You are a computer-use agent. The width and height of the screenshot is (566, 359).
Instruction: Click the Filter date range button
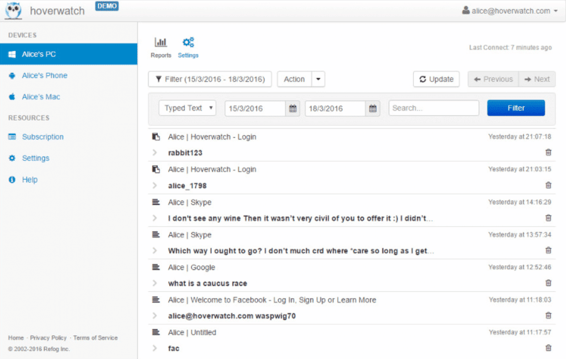pyautogui.click(x=209, y=79)
